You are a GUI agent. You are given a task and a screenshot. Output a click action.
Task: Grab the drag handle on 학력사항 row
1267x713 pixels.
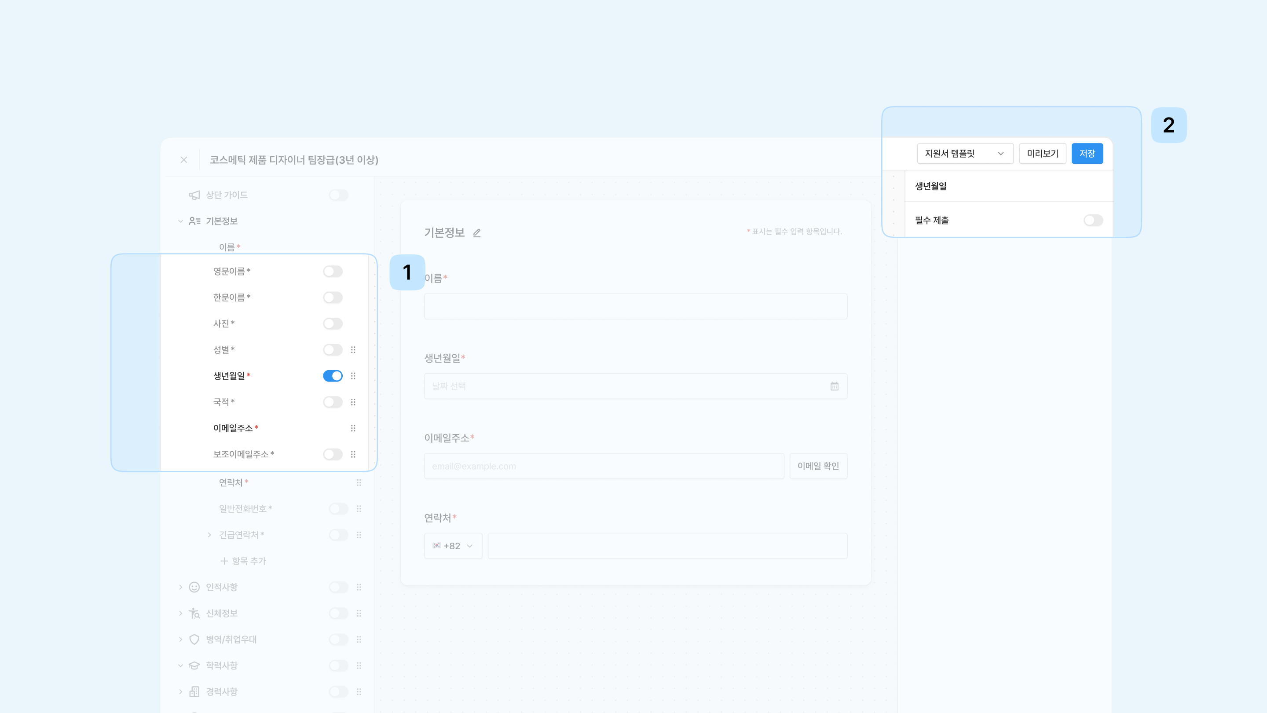click(x=359, y=665)
